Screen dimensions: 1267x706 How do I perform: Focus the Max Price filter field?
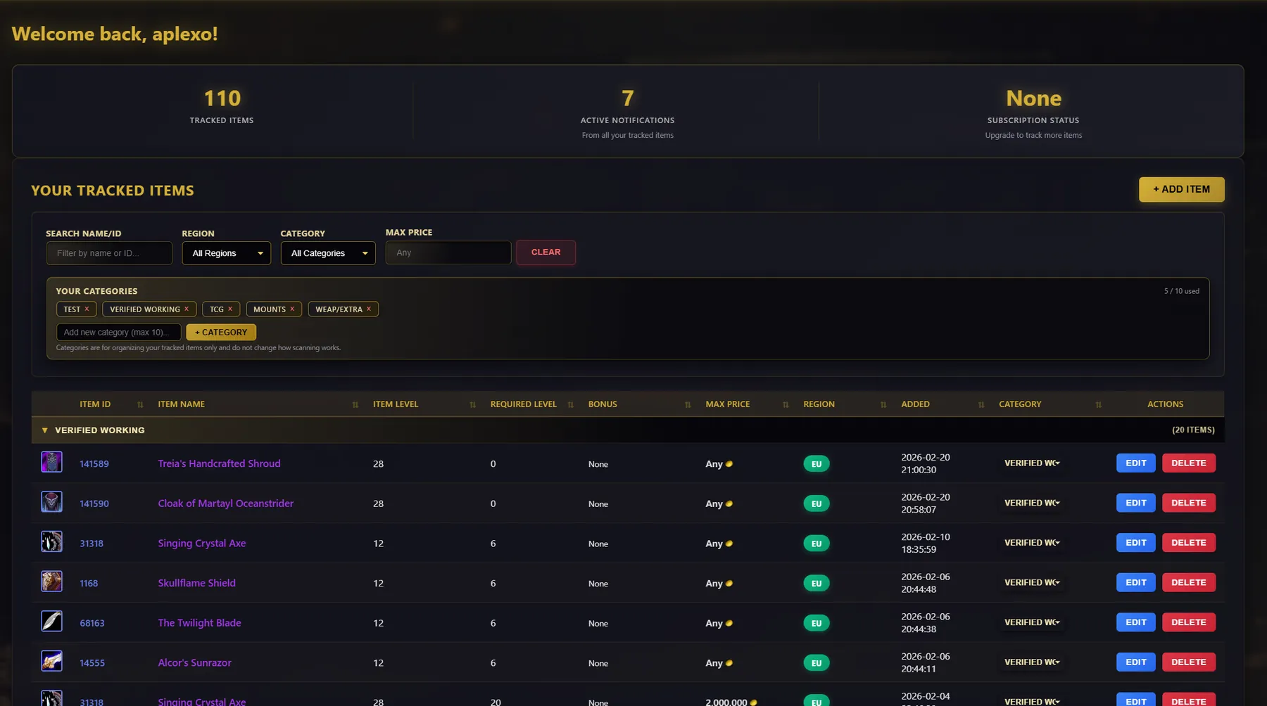(x=448, y=252)
